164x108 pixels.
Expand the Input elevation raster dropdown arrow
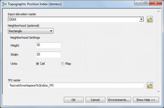click(141, 19)
